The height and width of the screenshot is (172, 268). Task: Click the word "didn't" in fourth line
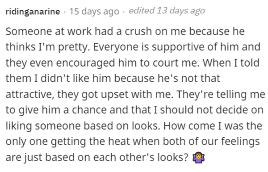click(55, 79)
